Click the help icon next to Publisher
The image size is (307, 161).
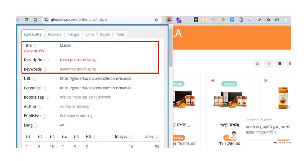coord(44,116)
